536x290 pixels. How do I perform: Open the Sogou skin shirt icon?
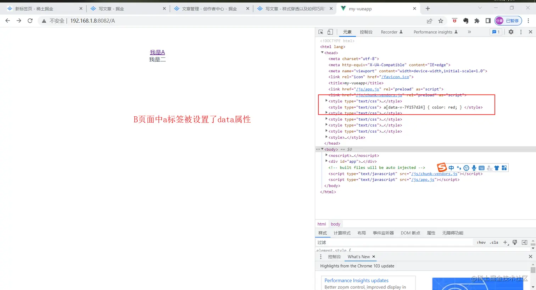[x=497, y=168]
